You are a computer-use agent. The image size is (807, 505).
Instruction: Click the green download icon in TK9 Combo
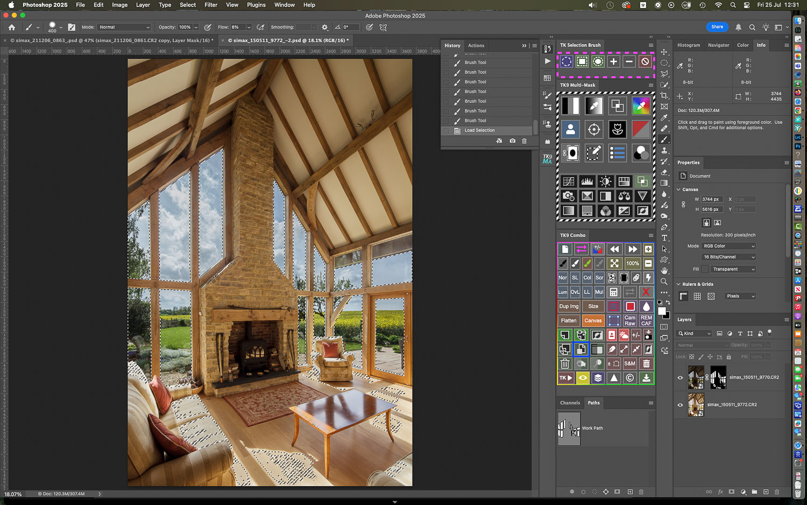tap(646, 378)
